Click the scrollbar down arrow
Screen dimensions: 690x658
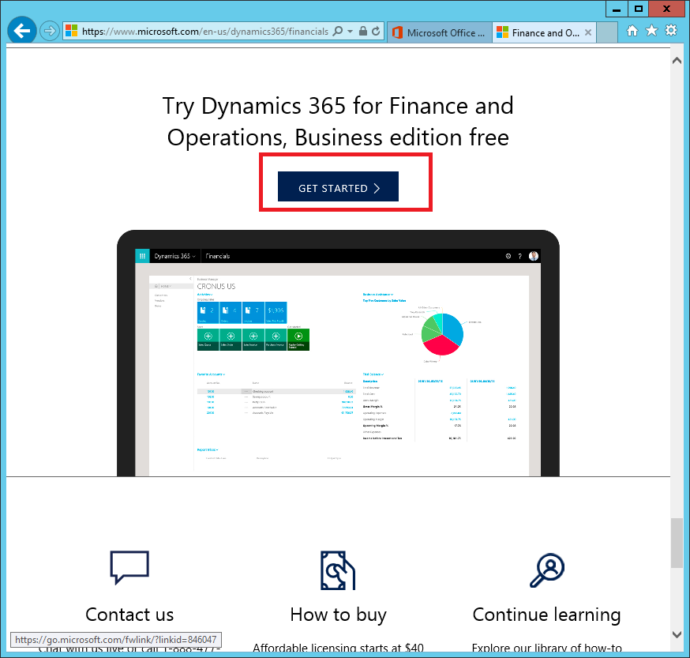coord(677,634)
